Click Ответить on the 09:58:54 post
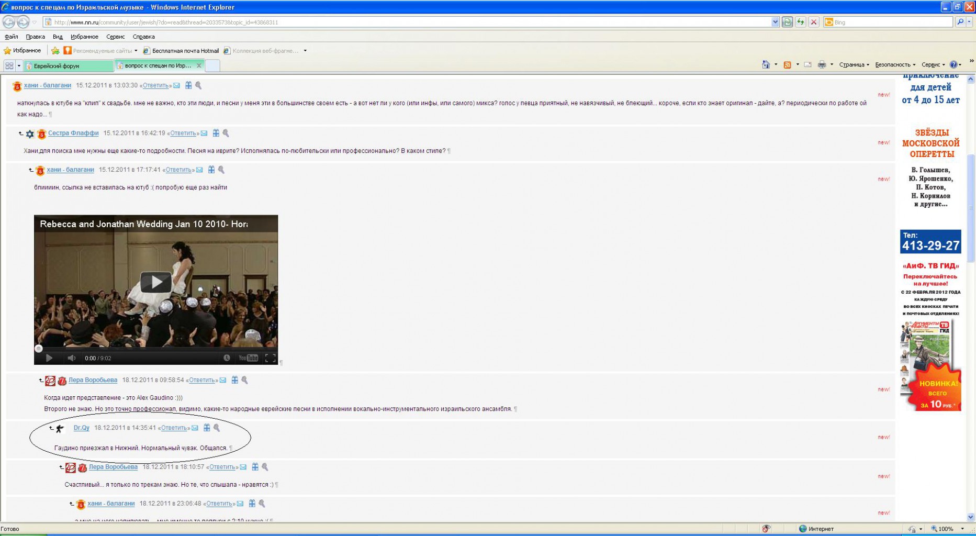The height and width of the screenshot is (536, 976). coord(201,380)
